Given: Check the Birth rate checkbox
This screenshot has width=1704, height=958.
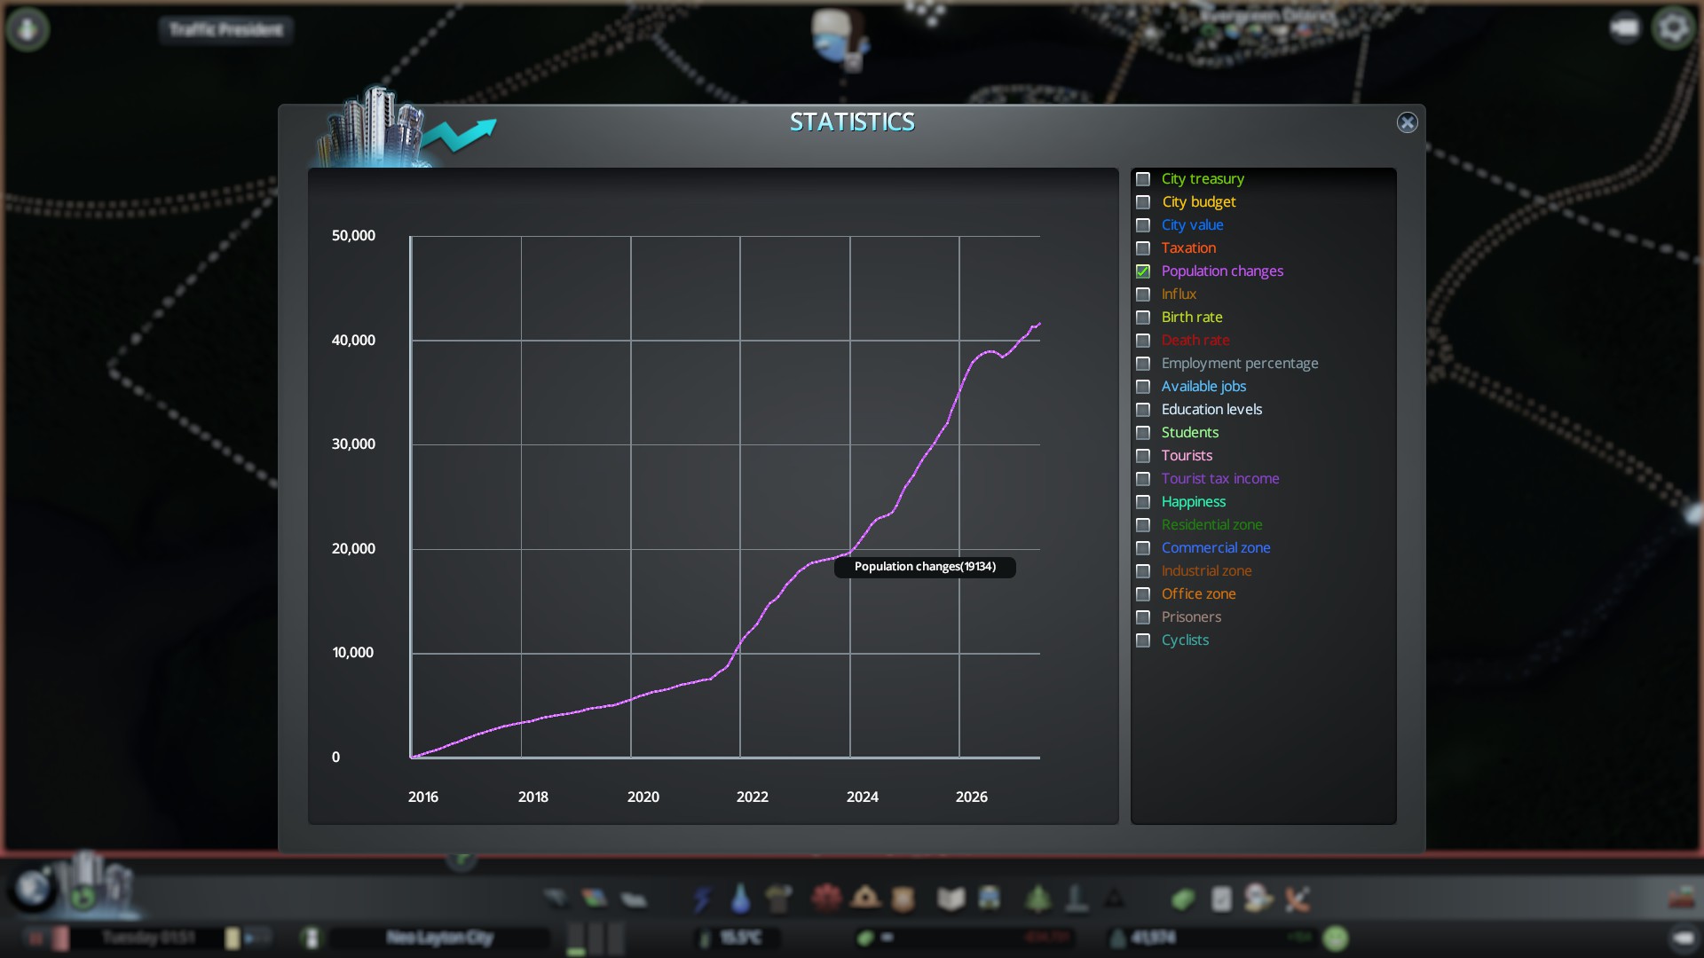Looking at the screenshot, I should pos(1143,318).
